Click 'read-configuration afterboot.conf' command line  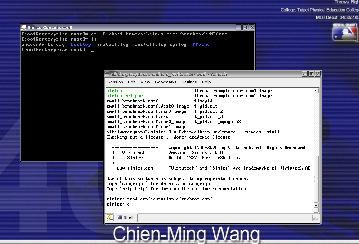170,199
